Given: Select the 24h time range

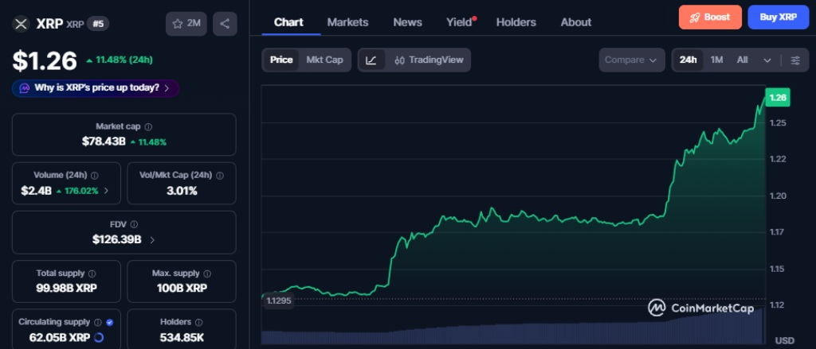Looking at the screenshot, I should pos(688,60).
